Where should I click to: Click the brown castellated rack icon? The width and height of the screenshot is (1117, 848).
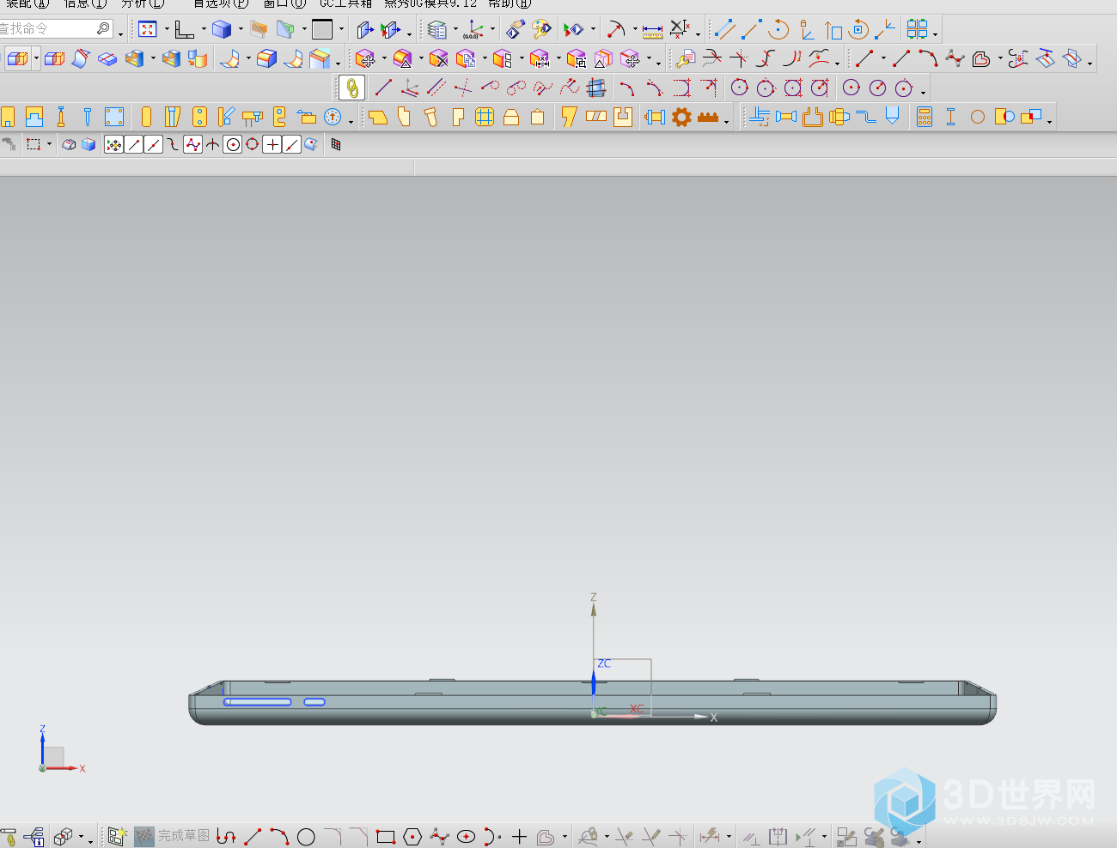pos(708,117)
